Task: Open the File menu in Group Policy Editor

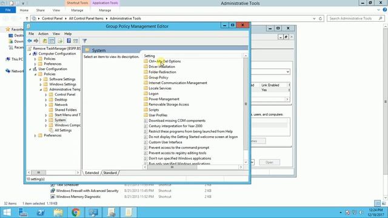Action: [31, 34]
